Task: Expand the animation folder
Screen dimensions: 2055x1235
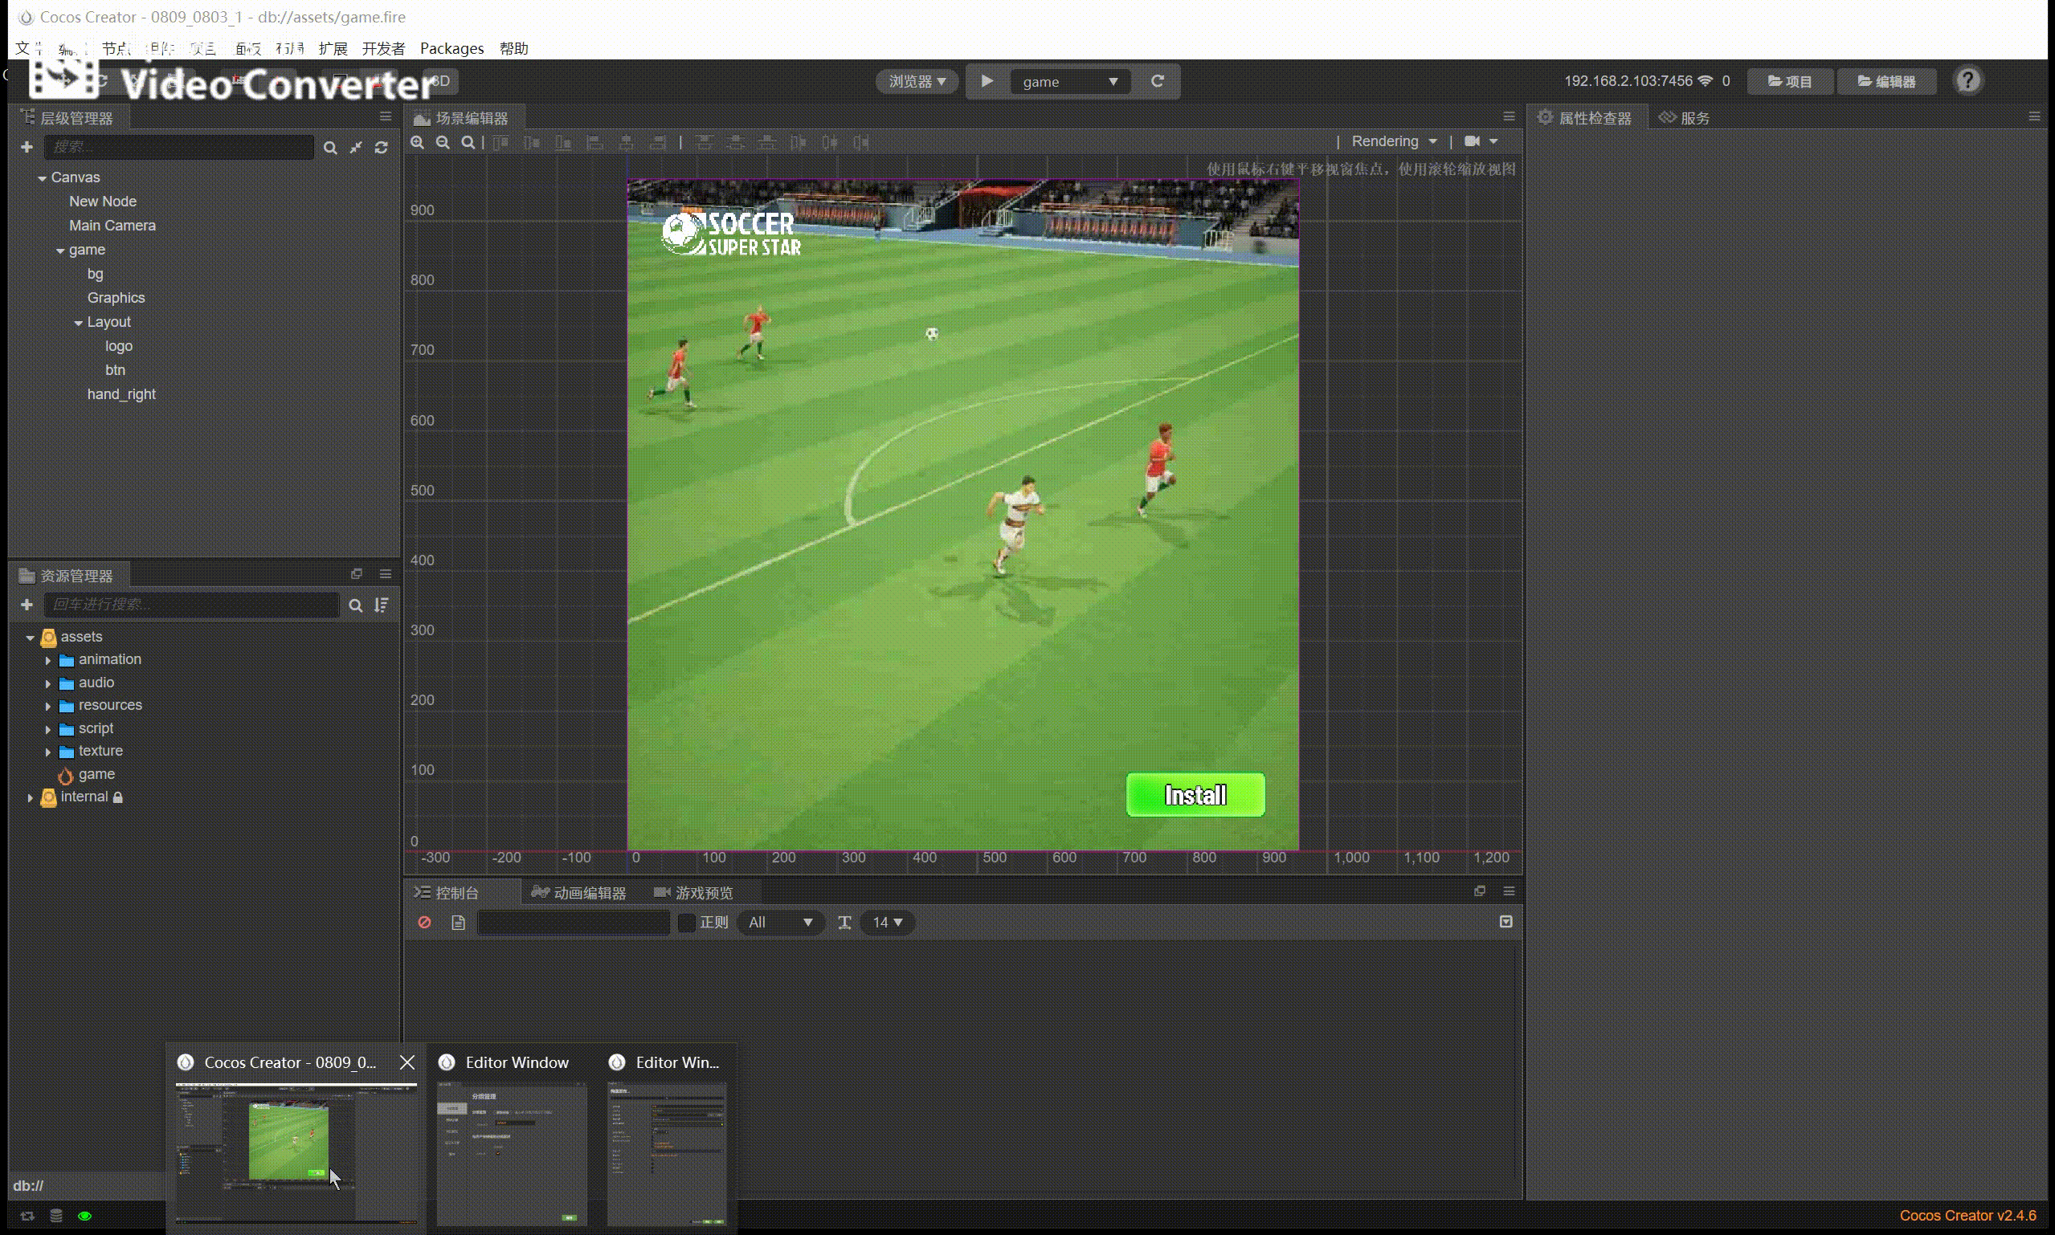Action: [47, 660]
